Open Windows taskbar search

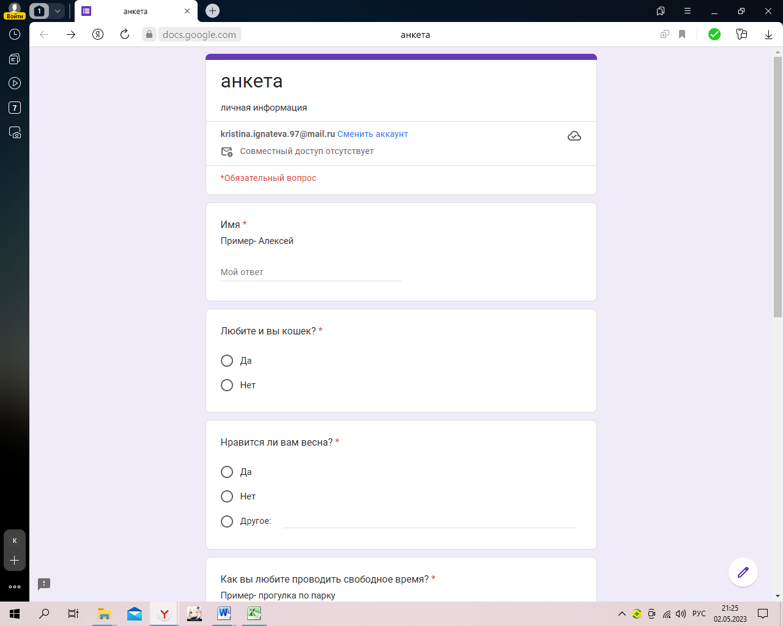click(x=44, y=614)
